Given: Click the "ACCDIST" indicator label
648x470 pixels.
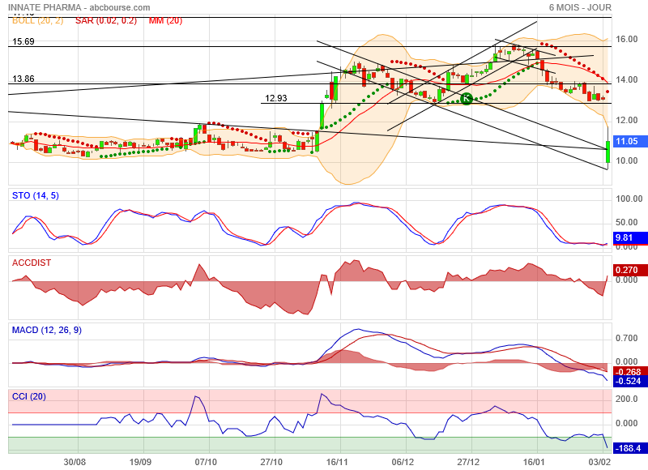Looking at the screenshot, I should click(32, 263).
